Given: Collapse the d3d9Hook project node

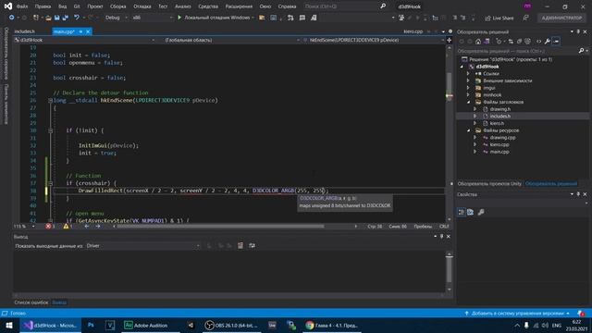Looking at the screenshot, I should pos(462,67).
